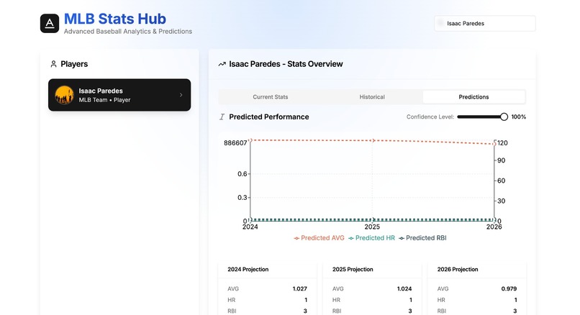Click the Players person icon

point(53,64)
